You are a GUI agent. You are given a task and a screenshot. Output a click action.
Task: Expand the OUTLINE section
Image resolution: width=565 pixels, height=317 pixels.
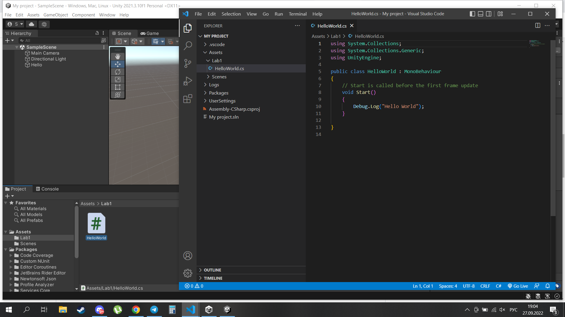click(x=200, y=270)
